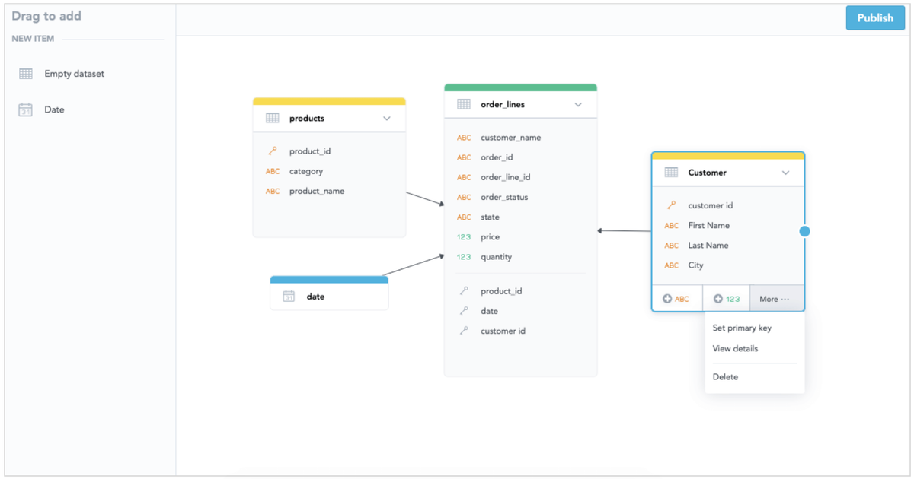Click the ABC icon next to category
This screenshot has height=479, width=914.
click(x=273, y=171)
